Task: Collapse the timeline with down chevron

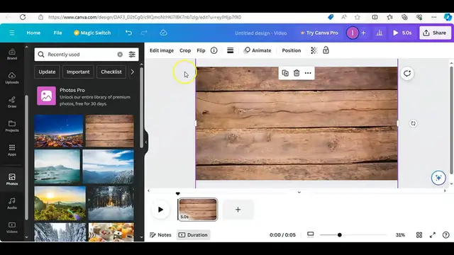Action: [x=299, y=192]
